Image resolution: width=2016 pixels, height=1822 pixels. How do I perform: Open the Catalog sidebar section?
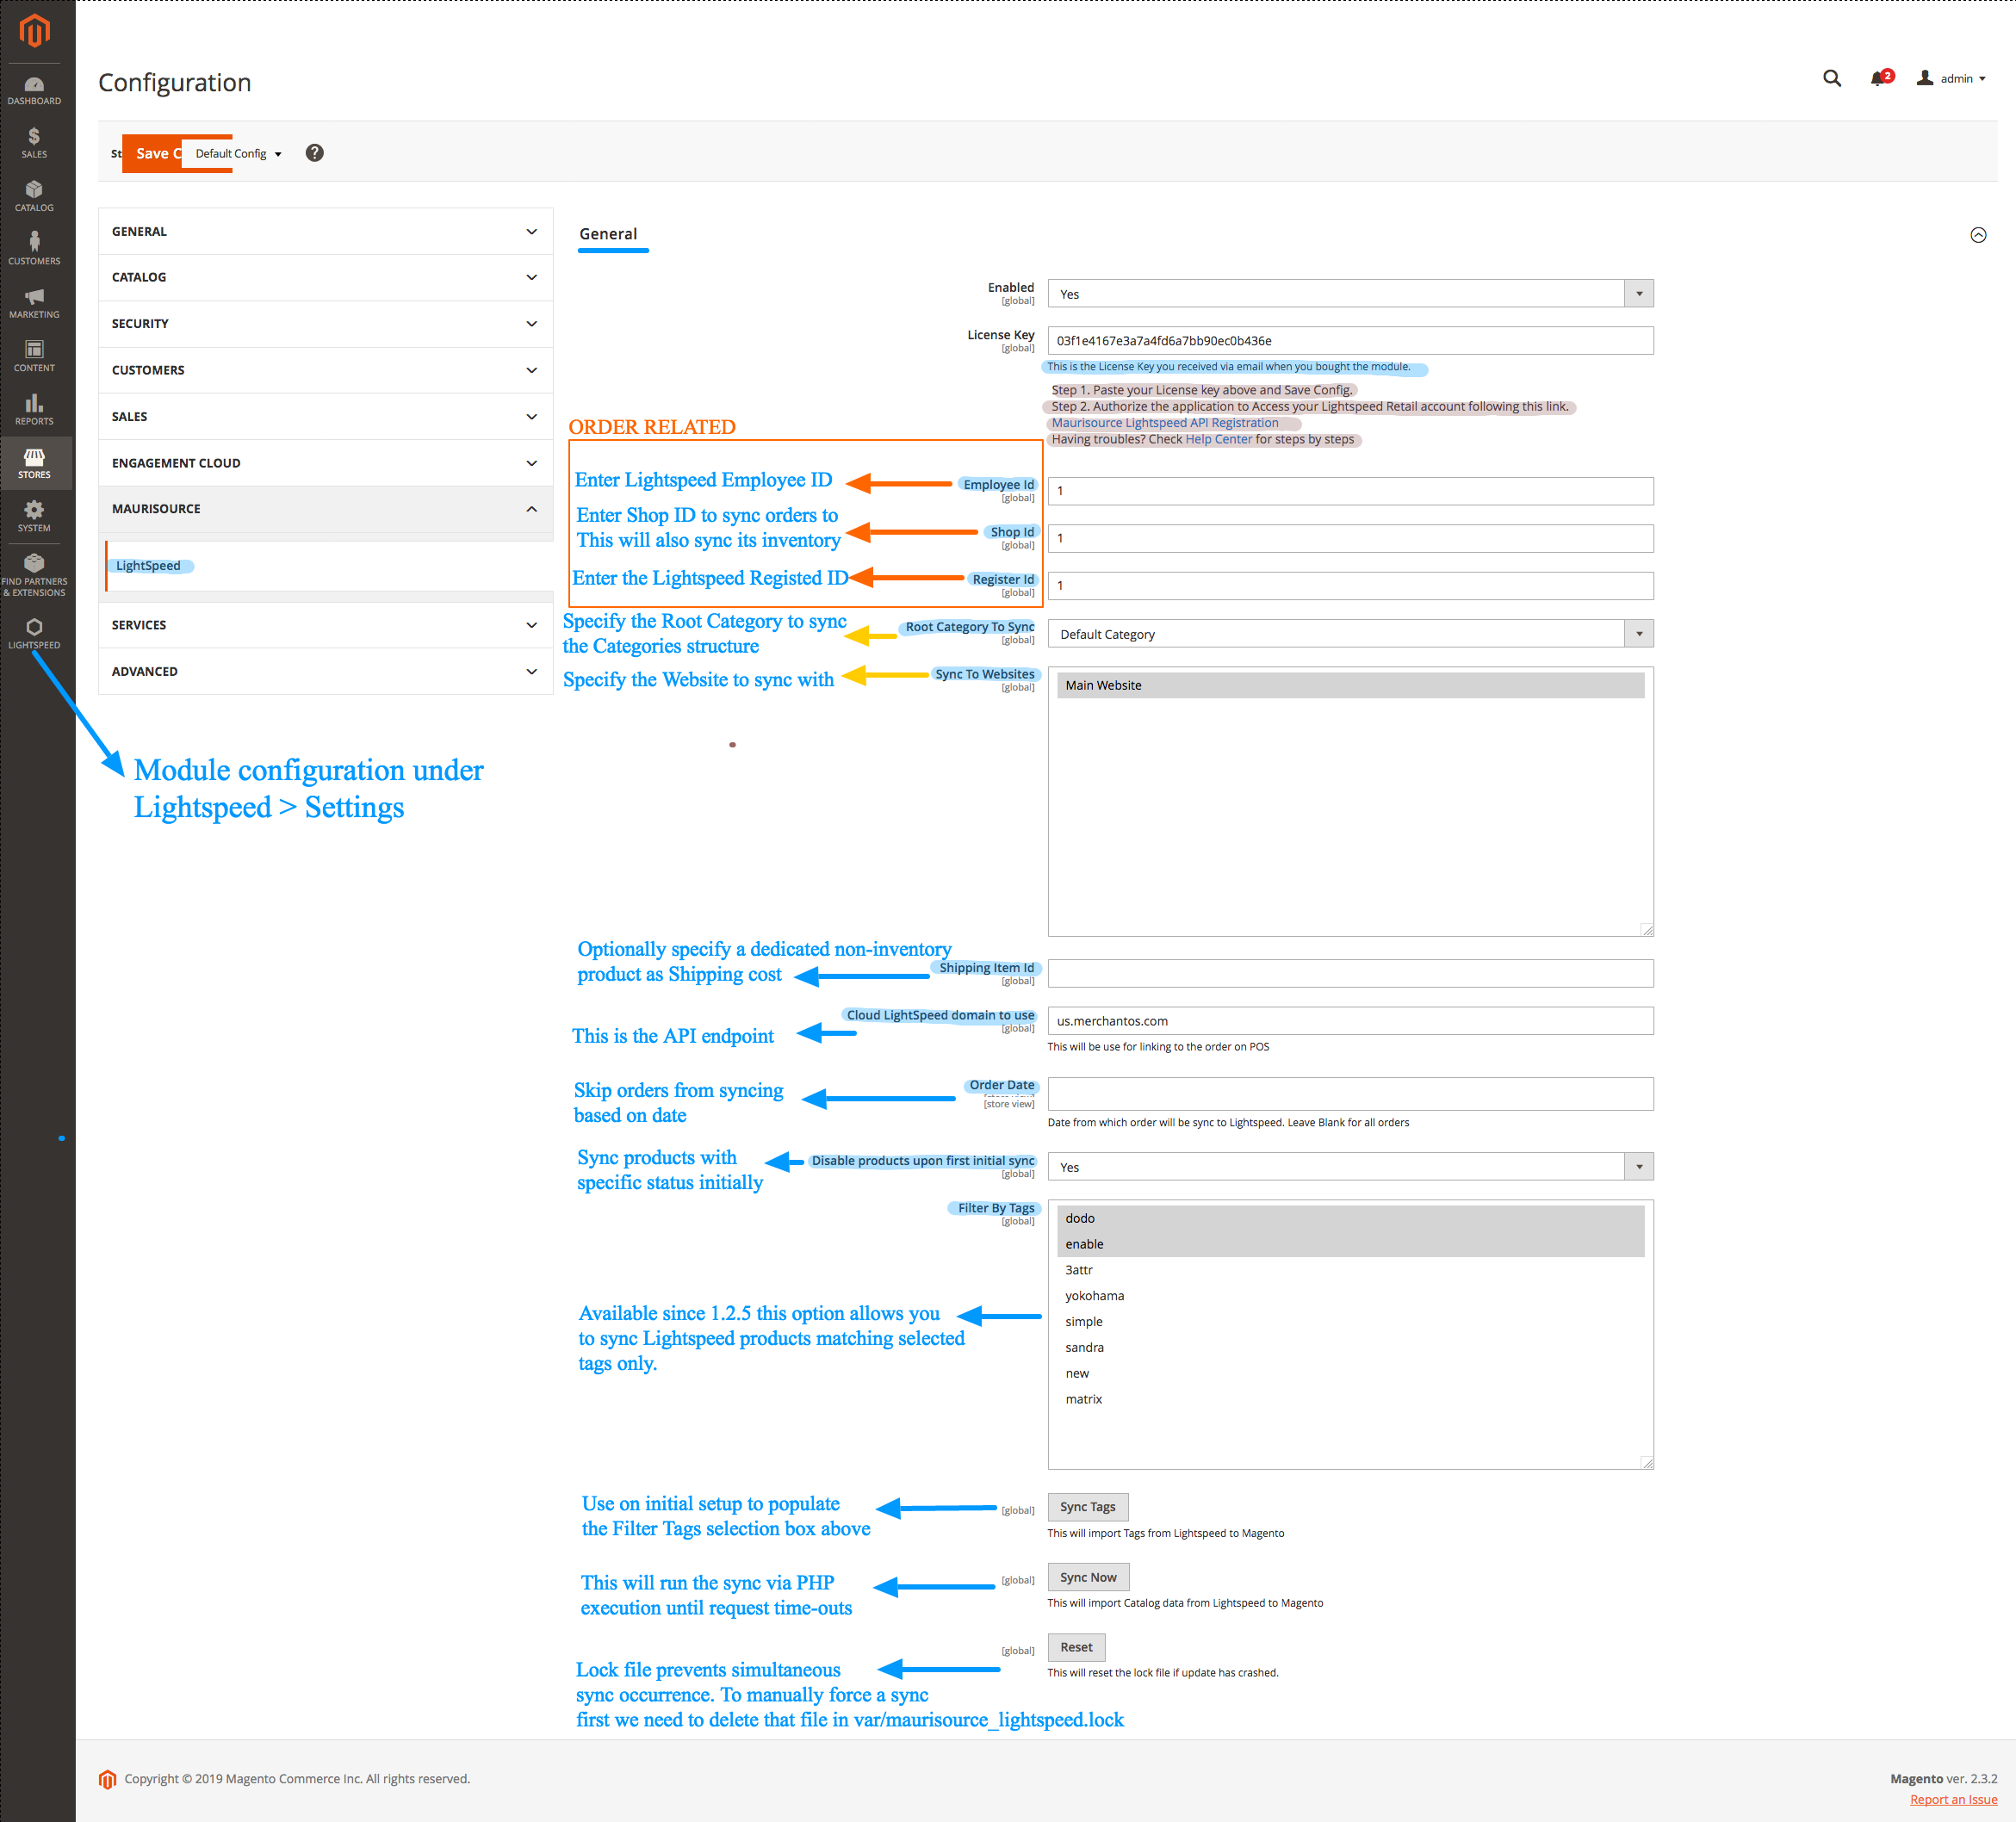(x=34, y=195)
